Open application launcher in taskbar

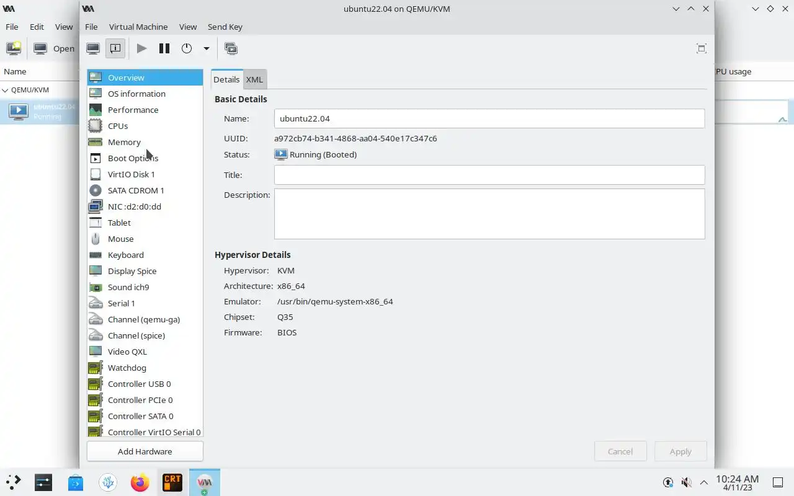point(14,482)
